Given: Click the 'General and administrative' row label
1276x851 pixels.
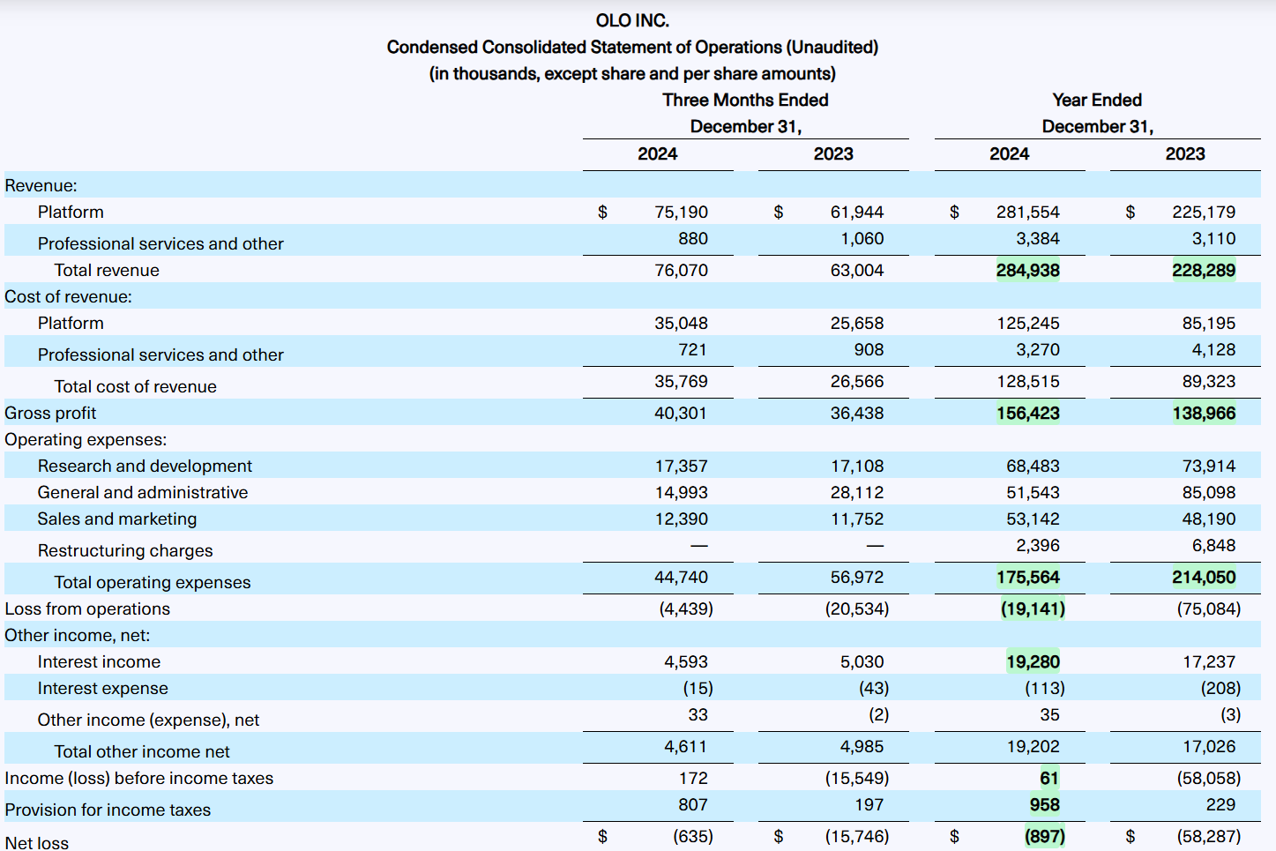Looking at the screenshot, I should click(143, 492).
